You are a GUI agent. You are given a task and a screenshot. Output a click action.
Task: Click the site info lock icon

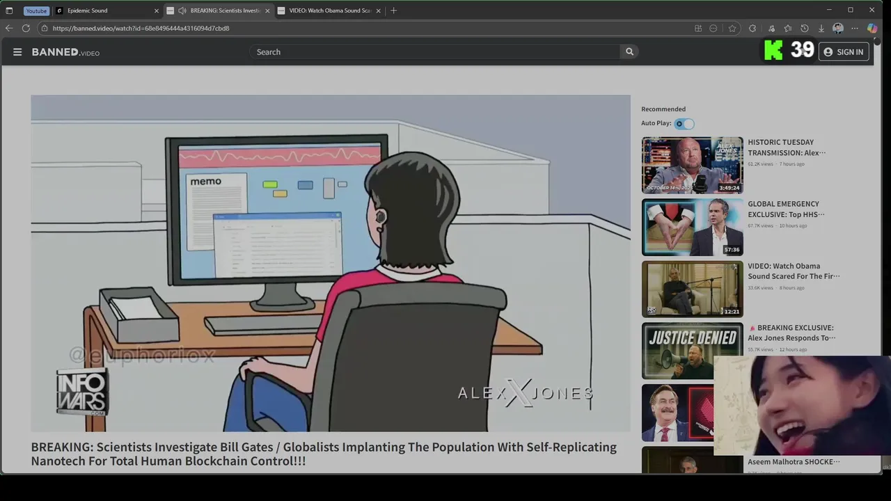[45, 29]
